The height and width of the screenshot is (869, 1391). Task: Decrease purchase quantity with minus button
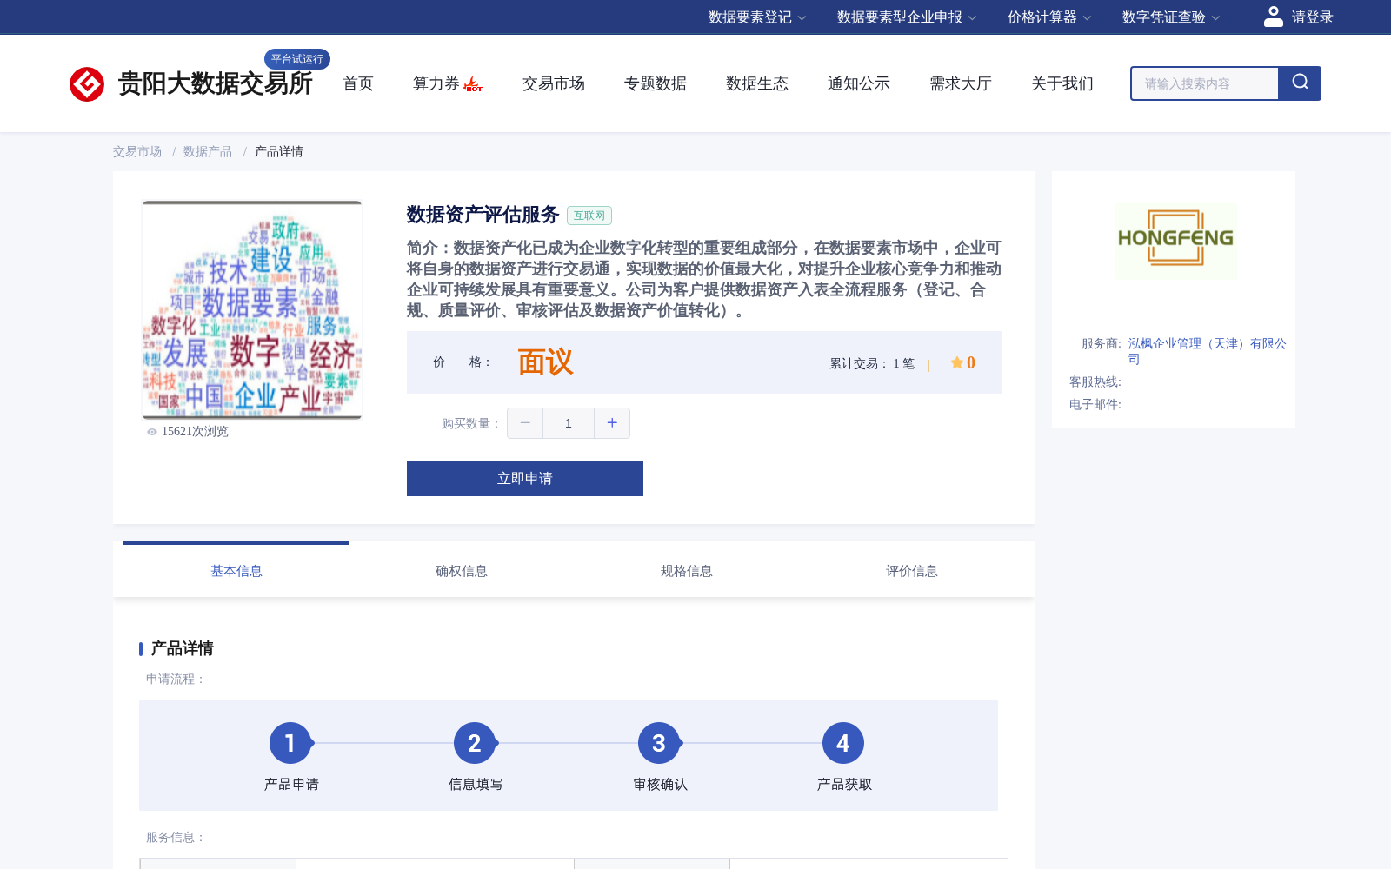pyautogui.click(x=525, y=423)
